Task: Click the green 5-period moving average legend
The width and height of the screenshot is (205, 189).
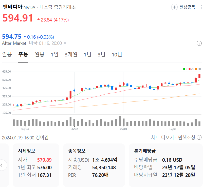Action: point(185,69)
